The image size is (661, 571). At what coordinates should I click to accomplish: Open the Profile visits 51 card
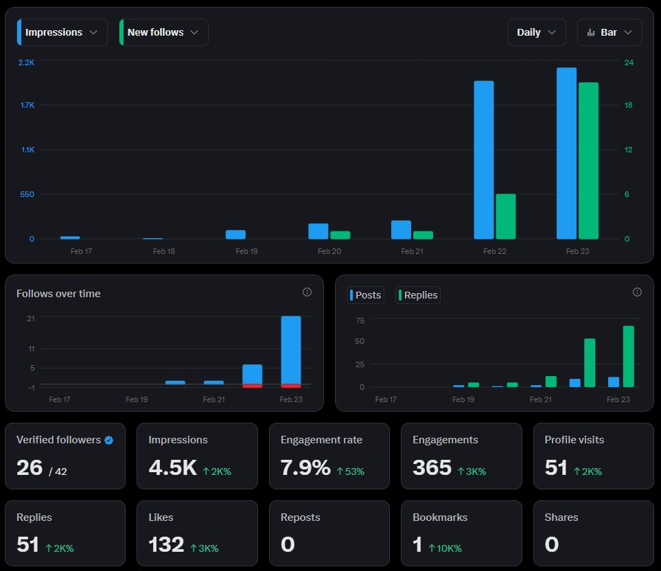[x=594, y=456]
